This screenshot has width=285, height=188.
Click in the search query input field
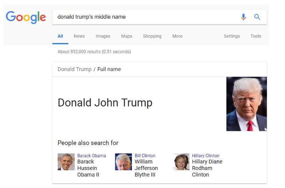point(146,17)
